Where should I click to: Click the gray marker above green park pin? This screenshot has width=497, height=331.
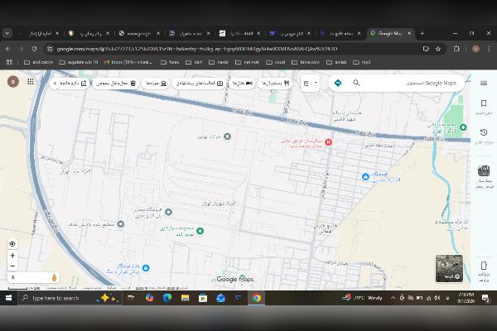(x=169, y=212)
